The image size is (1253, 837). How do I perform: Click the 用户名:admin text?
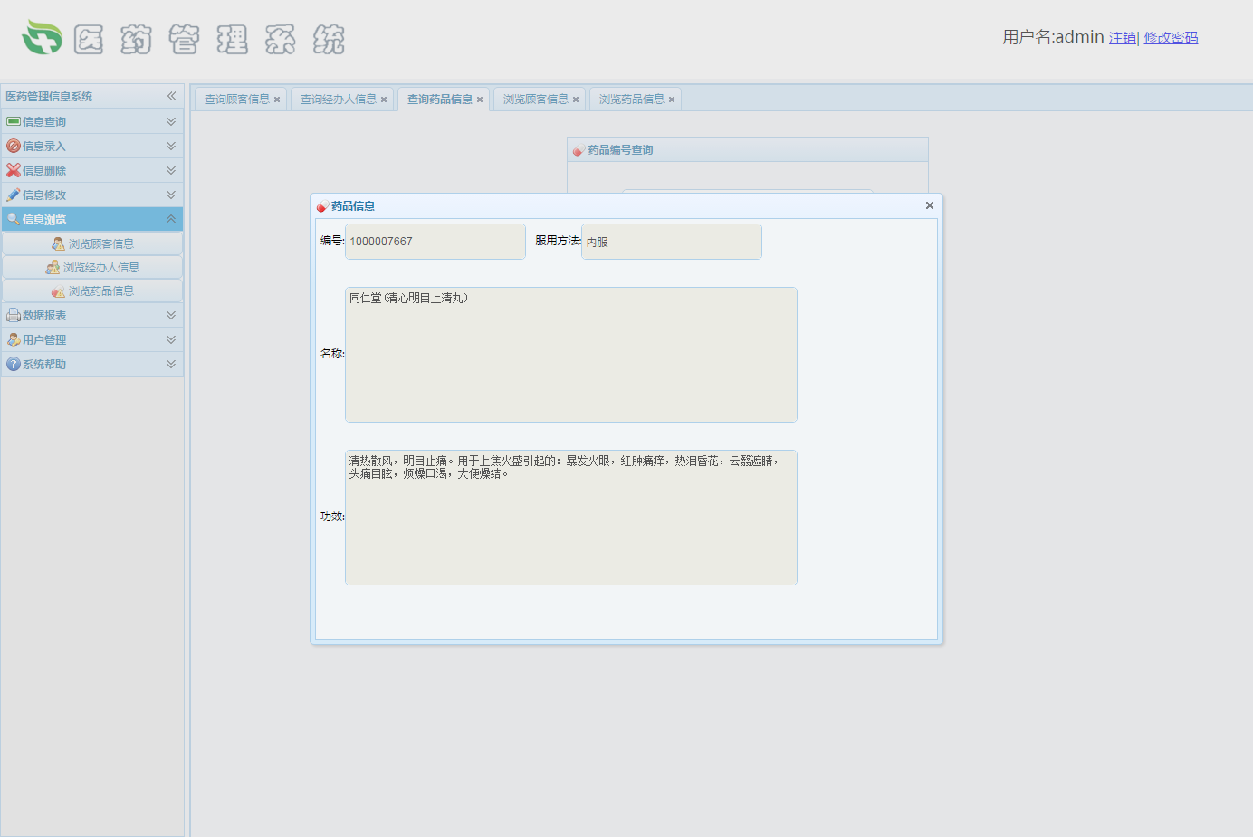[1053, 37]
